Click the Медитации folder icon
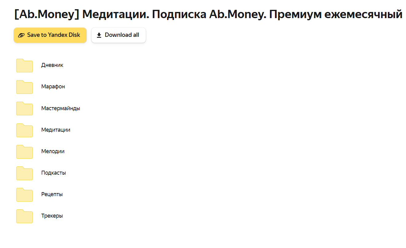 [25, 130]
